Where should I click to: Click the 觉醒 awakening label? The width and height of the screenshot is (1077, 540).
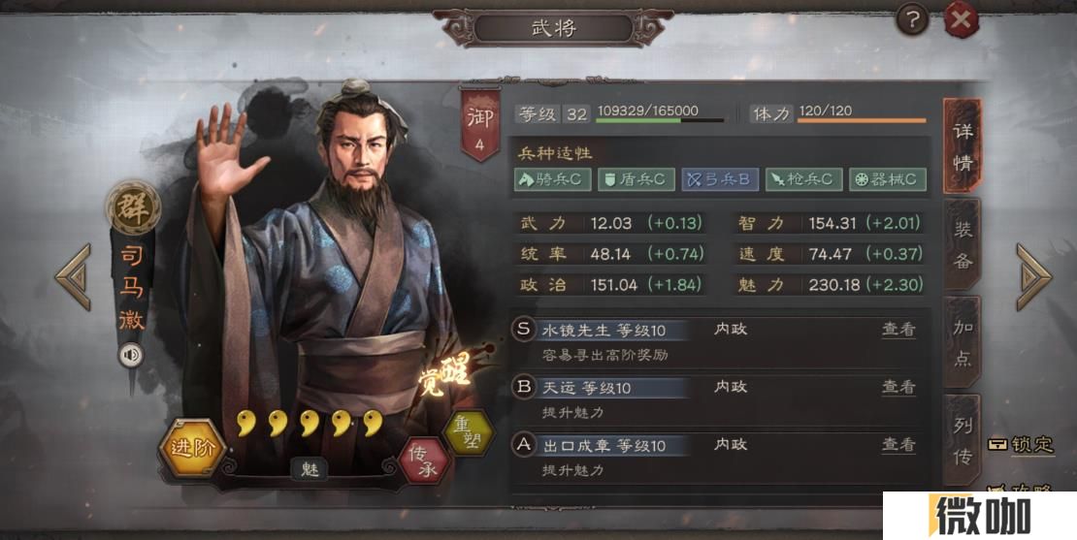[447, 372]
